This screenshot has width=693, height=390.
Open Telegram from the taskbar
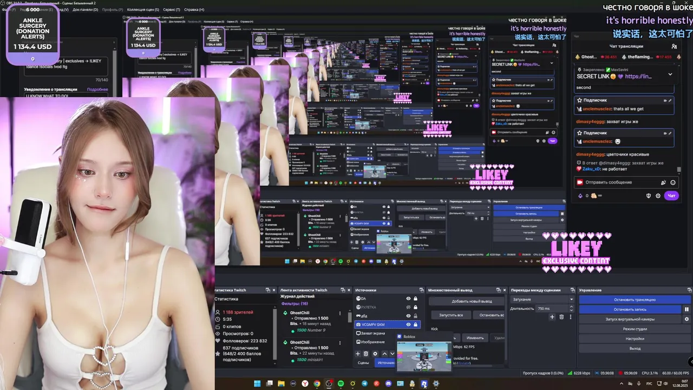click(x=364, y=383)
